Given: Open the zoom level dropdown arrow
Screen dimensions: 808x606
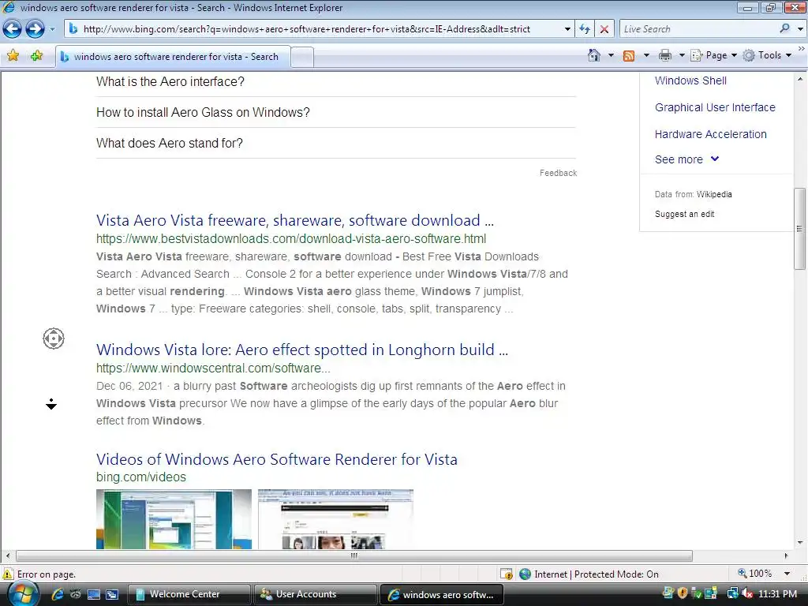Looking at the screenshot, I should coord(787,574).
